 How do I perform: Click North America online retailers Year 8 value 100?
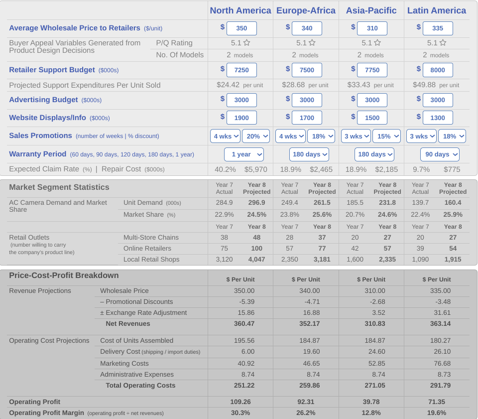(257, 249)
